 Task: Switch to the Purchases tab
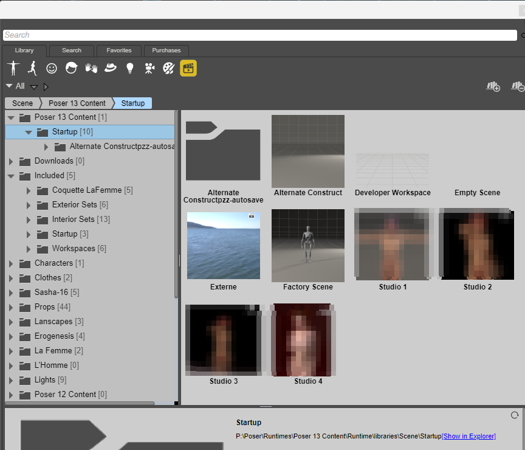point(166,50)
